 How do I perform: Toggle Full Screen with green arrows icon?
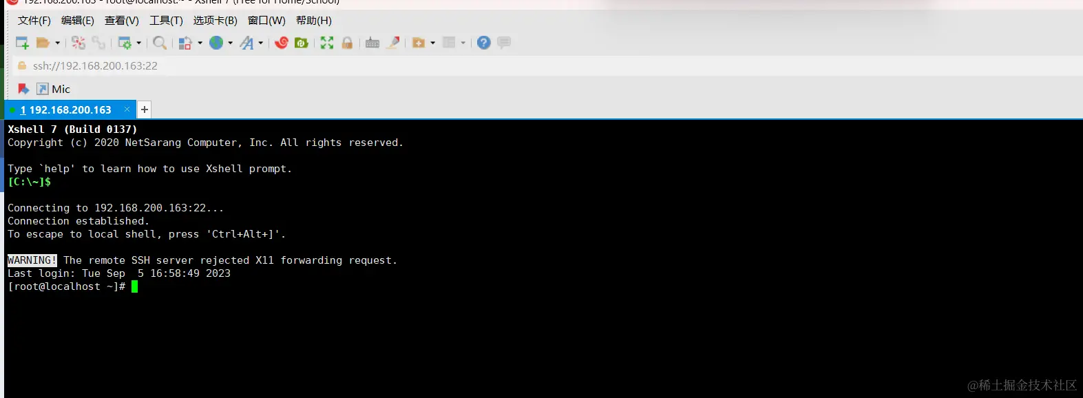pyautogui.click(x=327, y=43)
